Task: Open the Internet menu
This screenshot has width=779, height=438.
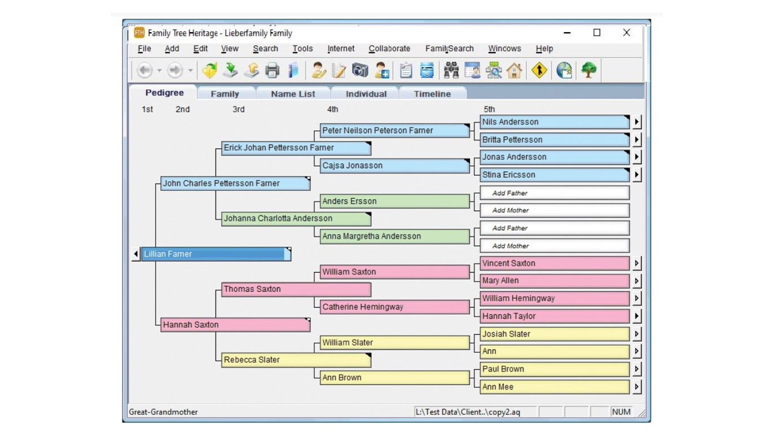Action: click(x=341, y=48)
